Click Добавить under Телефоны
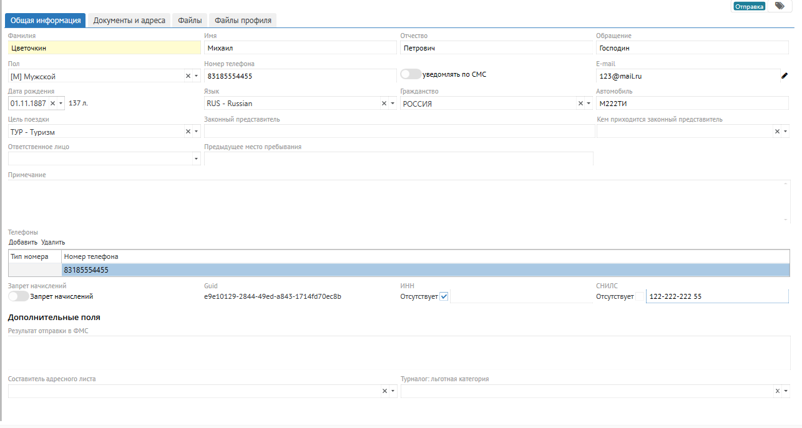802x428 pixels. click(23, 243)
